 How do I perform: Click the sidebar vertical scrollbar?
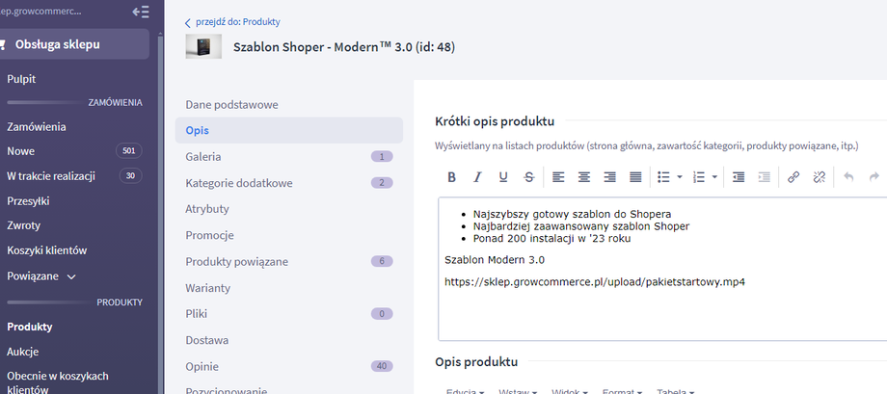point(161,215)
